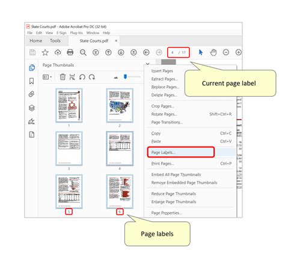Collapse the Page Thumbnails panel chevron
Screen dimensions: 285x256
(x=148, y=64)
